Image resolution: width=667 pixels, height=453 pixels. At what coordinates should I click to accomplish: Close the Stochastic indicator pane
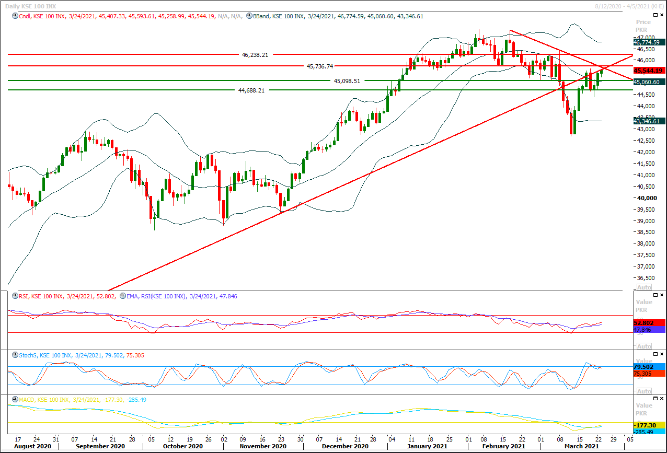point(662,355)
